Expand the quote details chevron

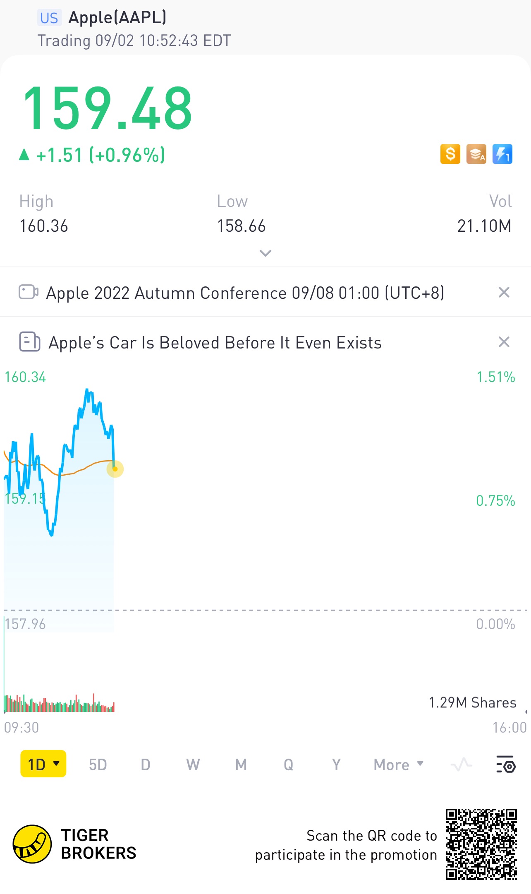coord(265,253)
